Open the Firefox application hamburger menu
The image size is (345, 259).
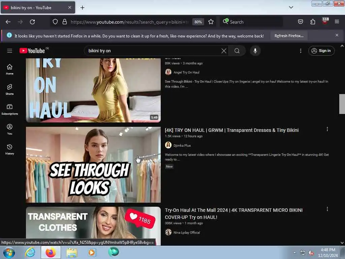[337, 22]
